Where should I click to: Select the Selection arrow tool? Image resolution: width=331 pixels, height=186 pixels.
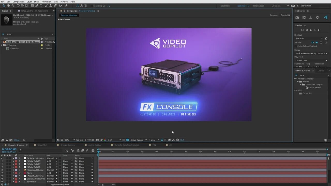[x=4, y=5]
